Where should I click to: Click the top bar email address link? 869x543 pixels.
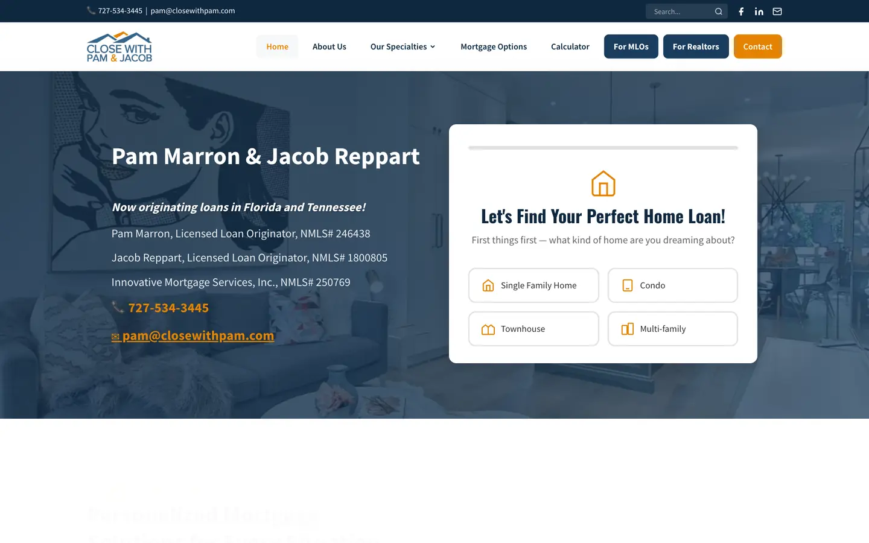pyautogui.click(x=193, y=11)
